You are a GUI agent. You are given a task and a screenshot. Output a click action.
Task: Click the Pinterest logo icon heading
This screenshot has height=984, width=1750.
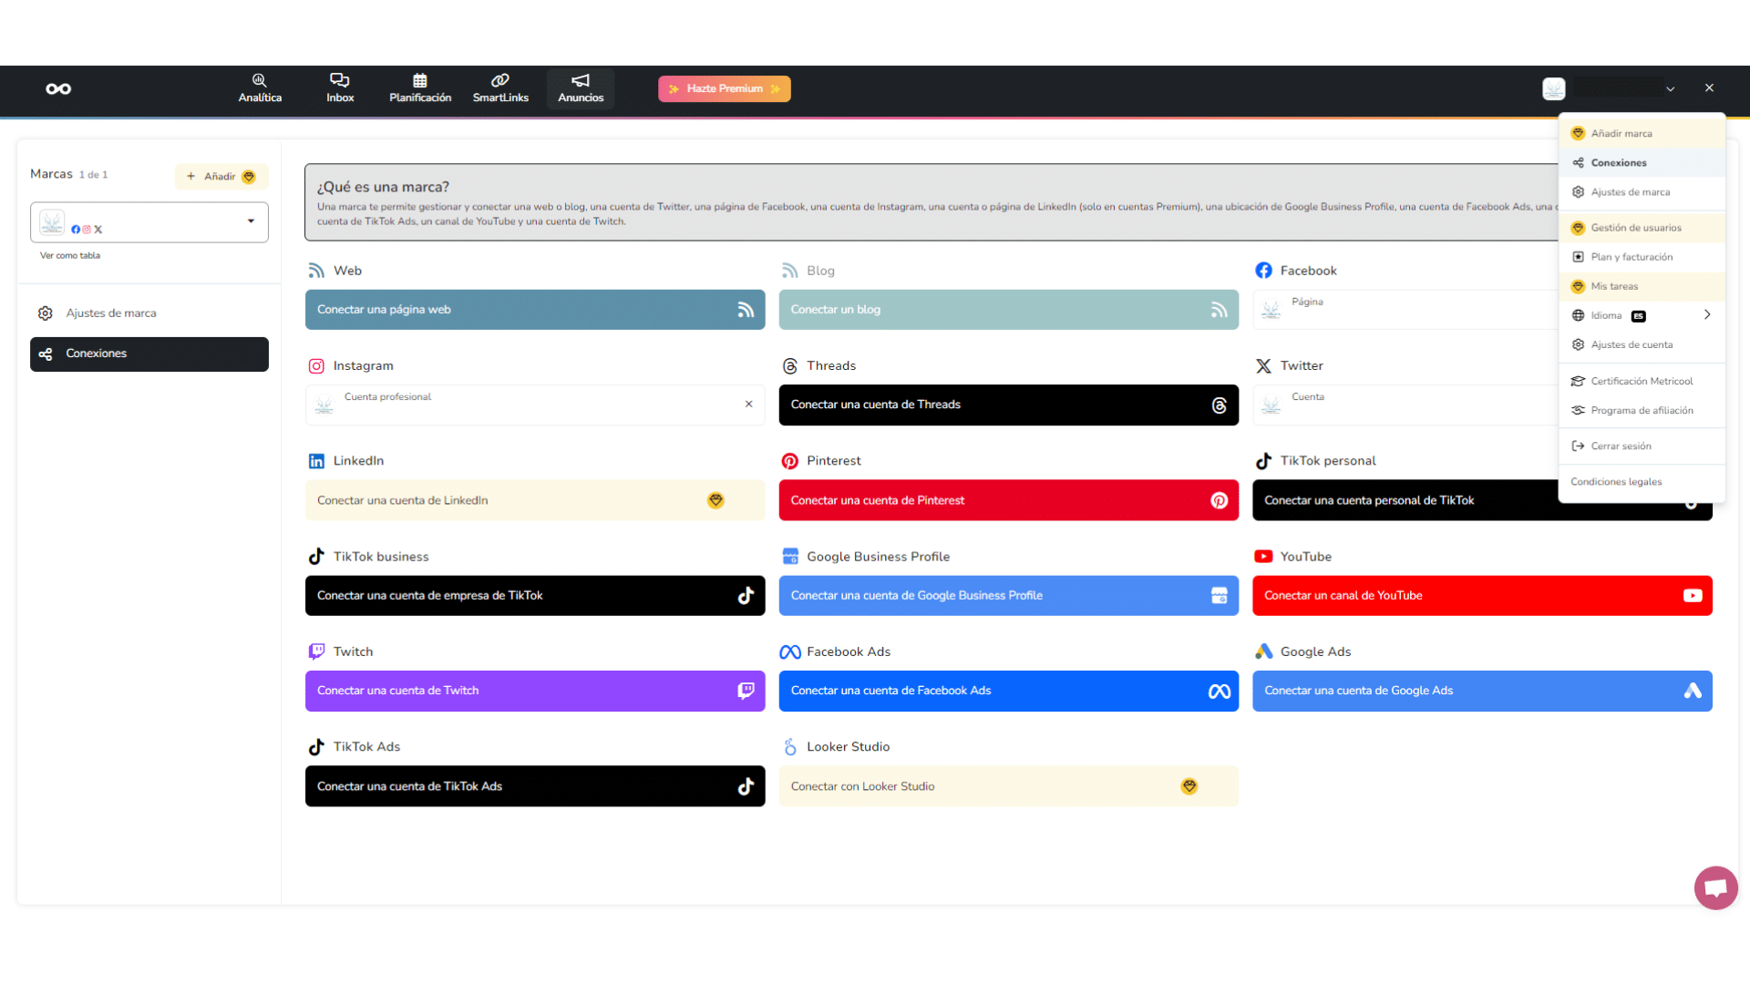(x=790, y=461)
